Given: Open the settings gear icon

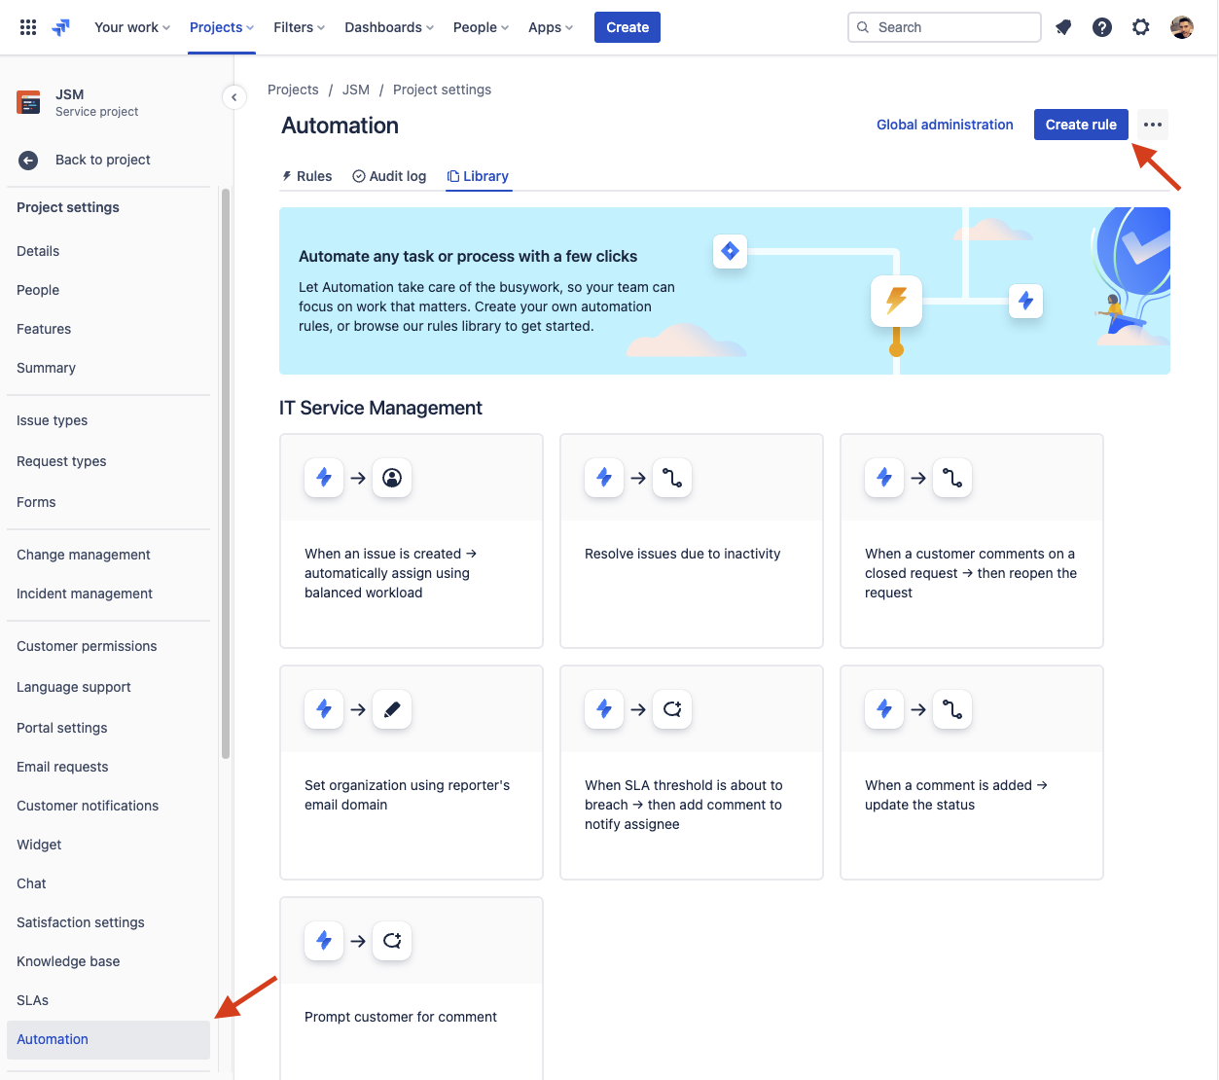Looking at the screenshot, I should pyautogui.click(x=1141, y=27).
